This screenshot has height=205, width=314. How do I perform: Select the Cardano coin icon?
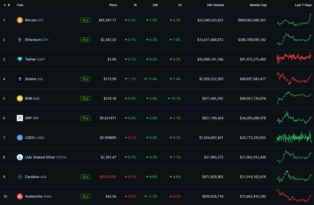click(19, 177)
